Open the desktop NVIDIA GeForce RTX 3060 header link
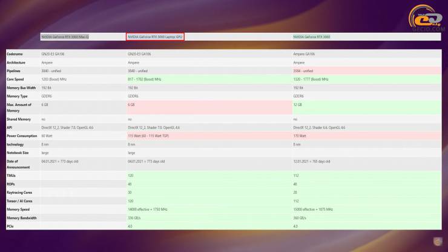This screenshot has height=252, width=448. tap(311, 37)
